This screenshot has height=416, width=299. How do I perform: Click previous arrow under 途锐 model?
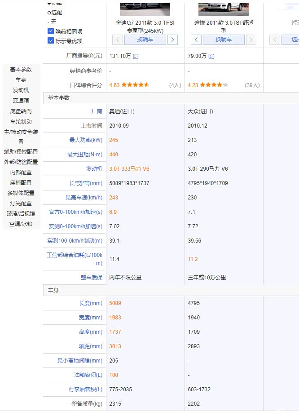coord(196,40)
